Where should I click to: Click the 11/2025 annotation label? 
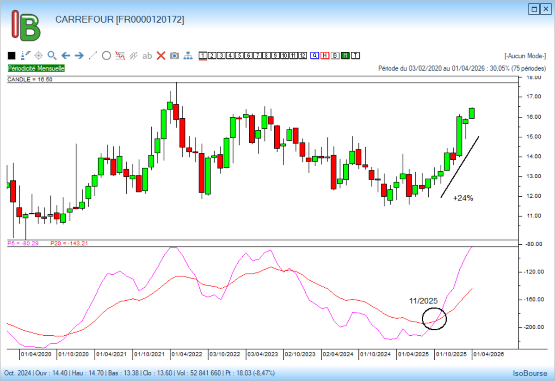[423, 301]
